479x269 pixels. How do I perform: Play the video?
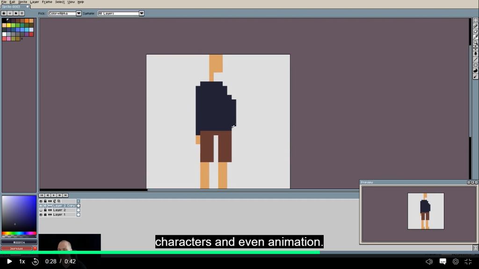click(x=9, y=262)
